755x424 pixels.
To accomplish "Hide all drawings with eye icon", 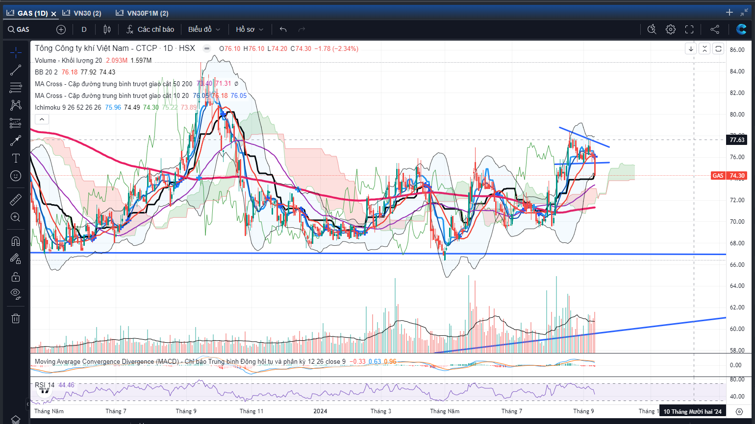I will pyautogui.click(x=16, y=294).
